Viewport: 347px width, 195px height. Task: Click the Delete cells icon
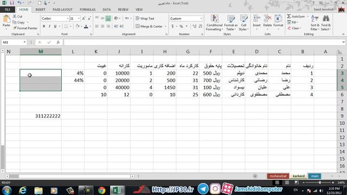coord(267,18)
